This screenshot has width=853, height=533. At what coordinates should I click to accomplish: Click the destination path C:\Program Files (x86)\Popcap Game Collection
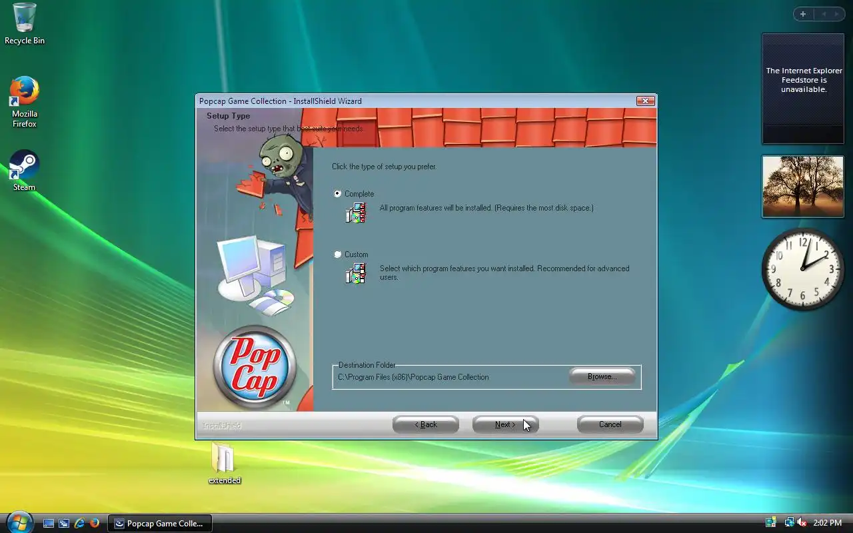point(413,377)
